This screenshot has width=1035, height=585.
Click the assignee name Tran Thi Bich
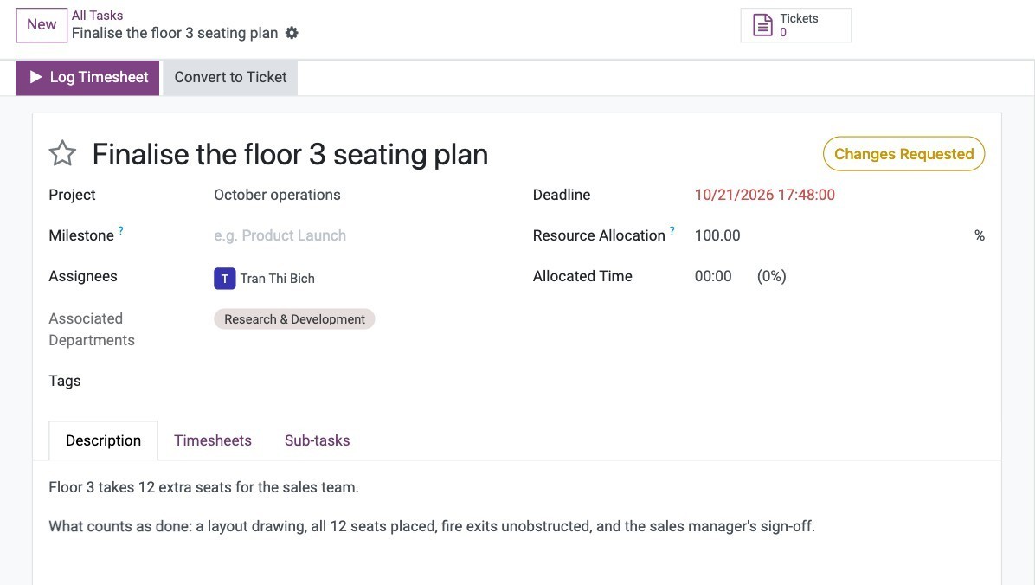(277, 279)
